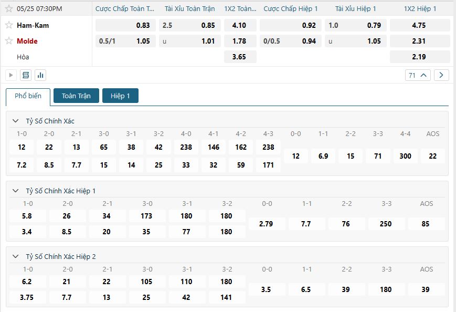
Task: Bet second-half 3-3 at 180
Action: coord(387,289)
